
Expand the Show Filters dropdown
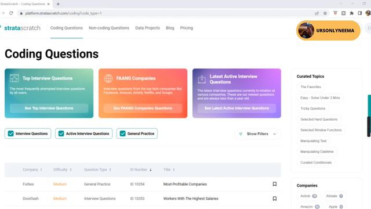(257, 134)
